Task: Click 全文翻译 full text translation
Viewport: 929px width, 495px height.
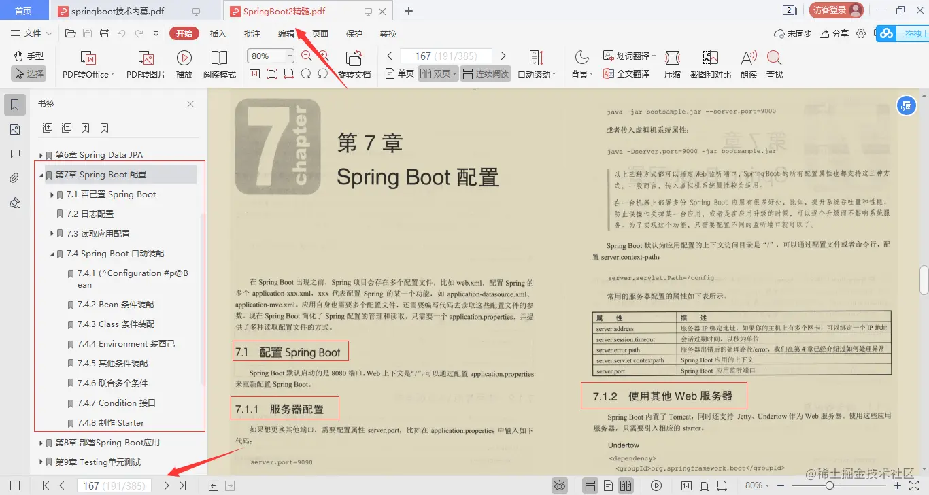Action: (x=626, y=73)
